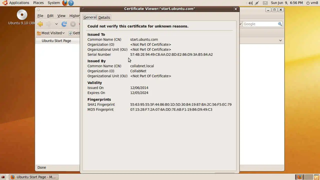
Task: Go back with Firefox yellow arrow
Action: 40,24
